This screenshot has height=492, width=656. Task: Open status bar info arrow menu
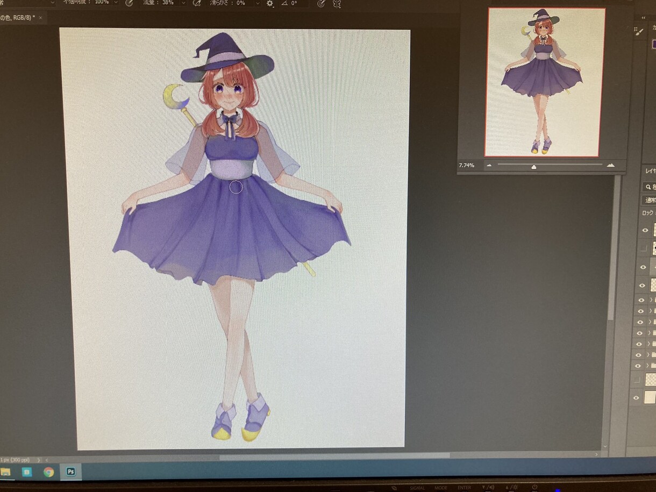39,460
